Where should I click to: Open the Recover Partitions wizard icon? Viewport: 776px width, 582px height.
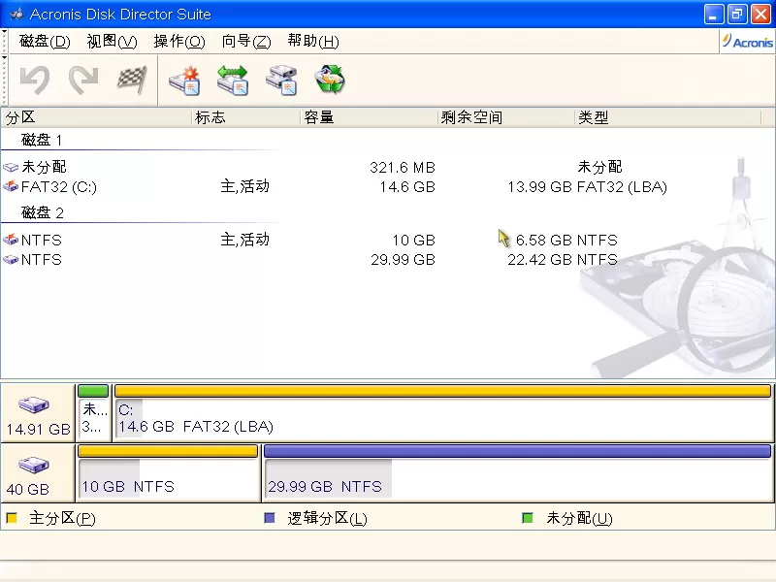point(330,81)
